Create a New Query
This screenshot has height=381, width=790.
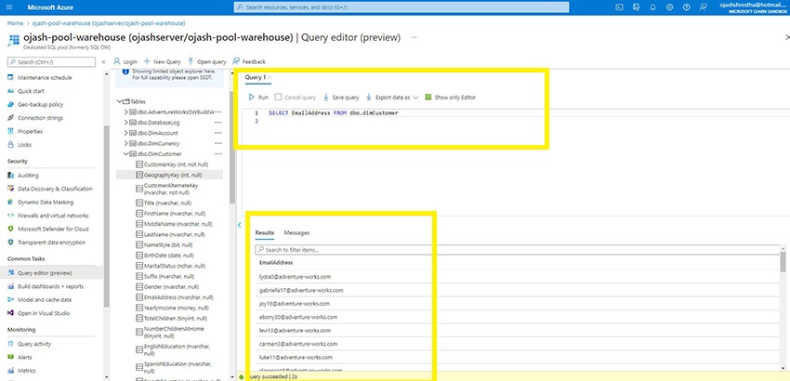[163, 61]
